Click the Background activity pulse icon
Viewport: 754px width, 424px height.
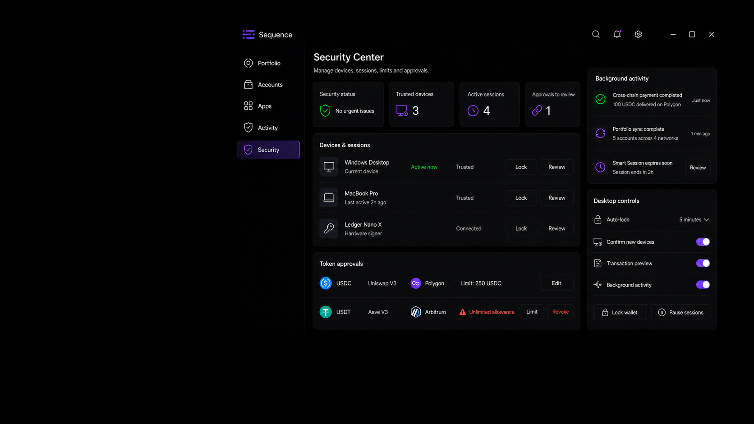[x=598, y=285]
